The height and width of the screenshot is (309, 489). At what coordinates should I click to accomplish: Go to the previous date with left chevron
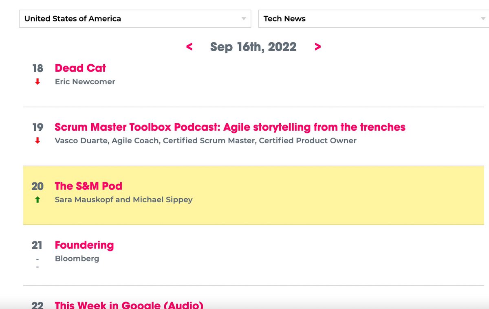189,47
